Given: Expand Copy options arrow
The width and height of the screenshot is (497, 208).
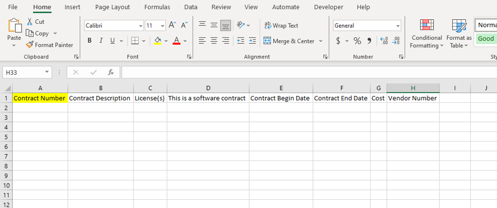Looking at the screenshot, I should click(55, 33).
